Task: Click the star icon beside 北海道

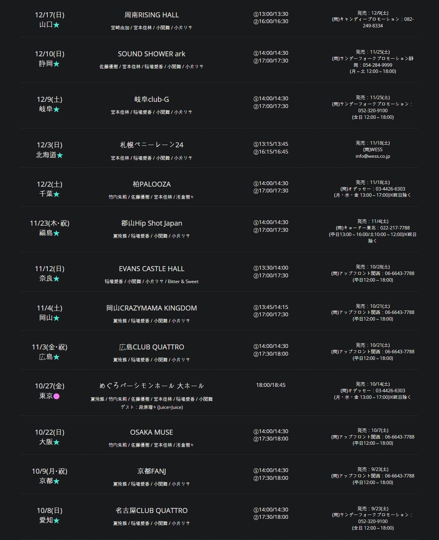Action: coord(60,155)
